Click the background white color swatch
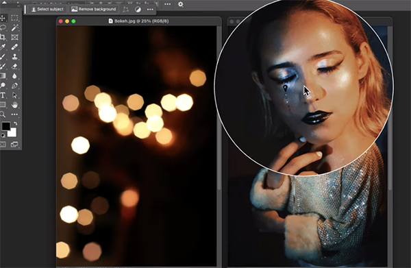The width and height of the screenshot is (411, 268). pyautogui.click(x=12, y=133)
